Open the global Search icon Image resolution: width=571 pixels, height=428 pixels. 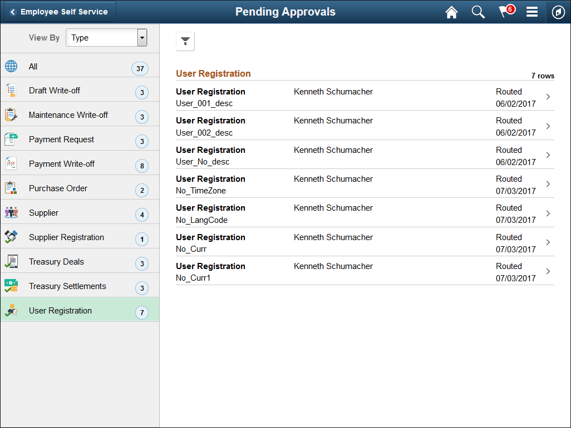(x=478, y=12)
